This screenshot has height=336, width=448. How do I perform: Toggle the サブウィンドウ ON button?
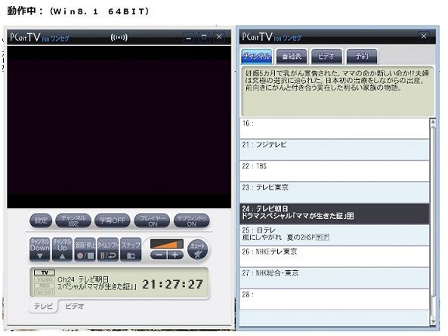[192, 220]
